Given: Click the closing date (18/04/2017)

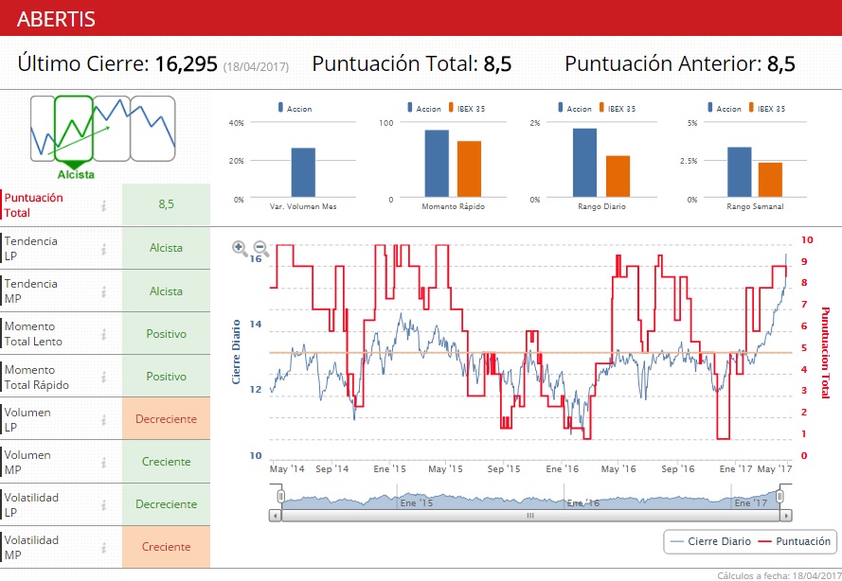Looking at the screenshot, I should [x=256, y=66].
